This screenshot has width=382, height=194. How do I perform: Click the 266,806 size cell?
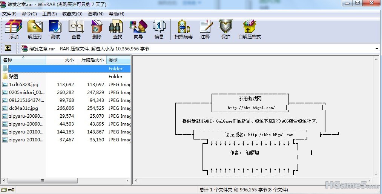[x=65, y=108]
